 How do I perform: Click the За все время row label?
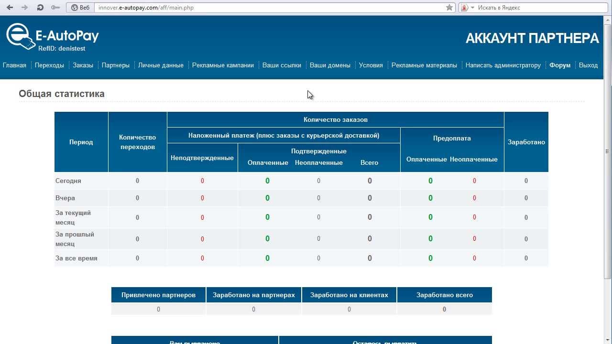(x=76, y=258)
